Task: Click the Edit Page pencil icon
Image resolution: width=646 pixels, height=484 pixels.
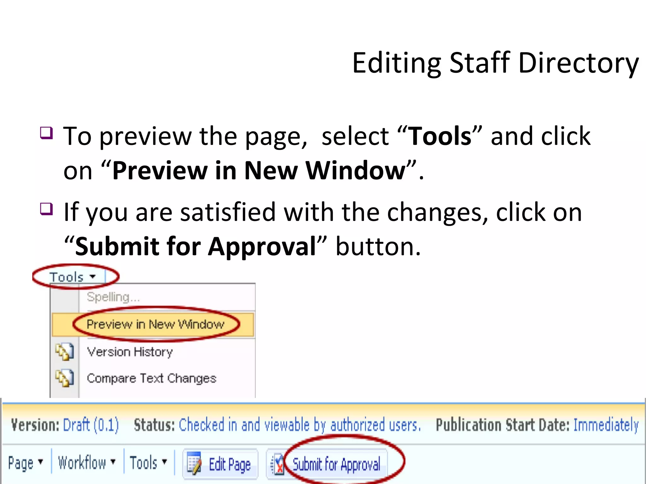Action: tap(194, 463)
